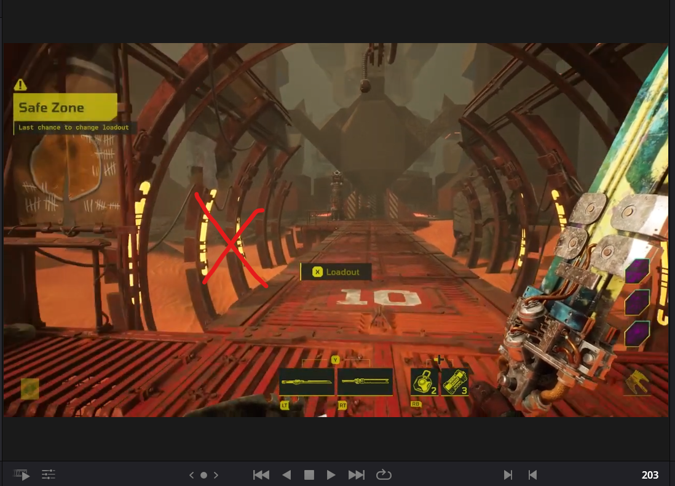Click the yellow Safe Zone banner

coord(65,107)
